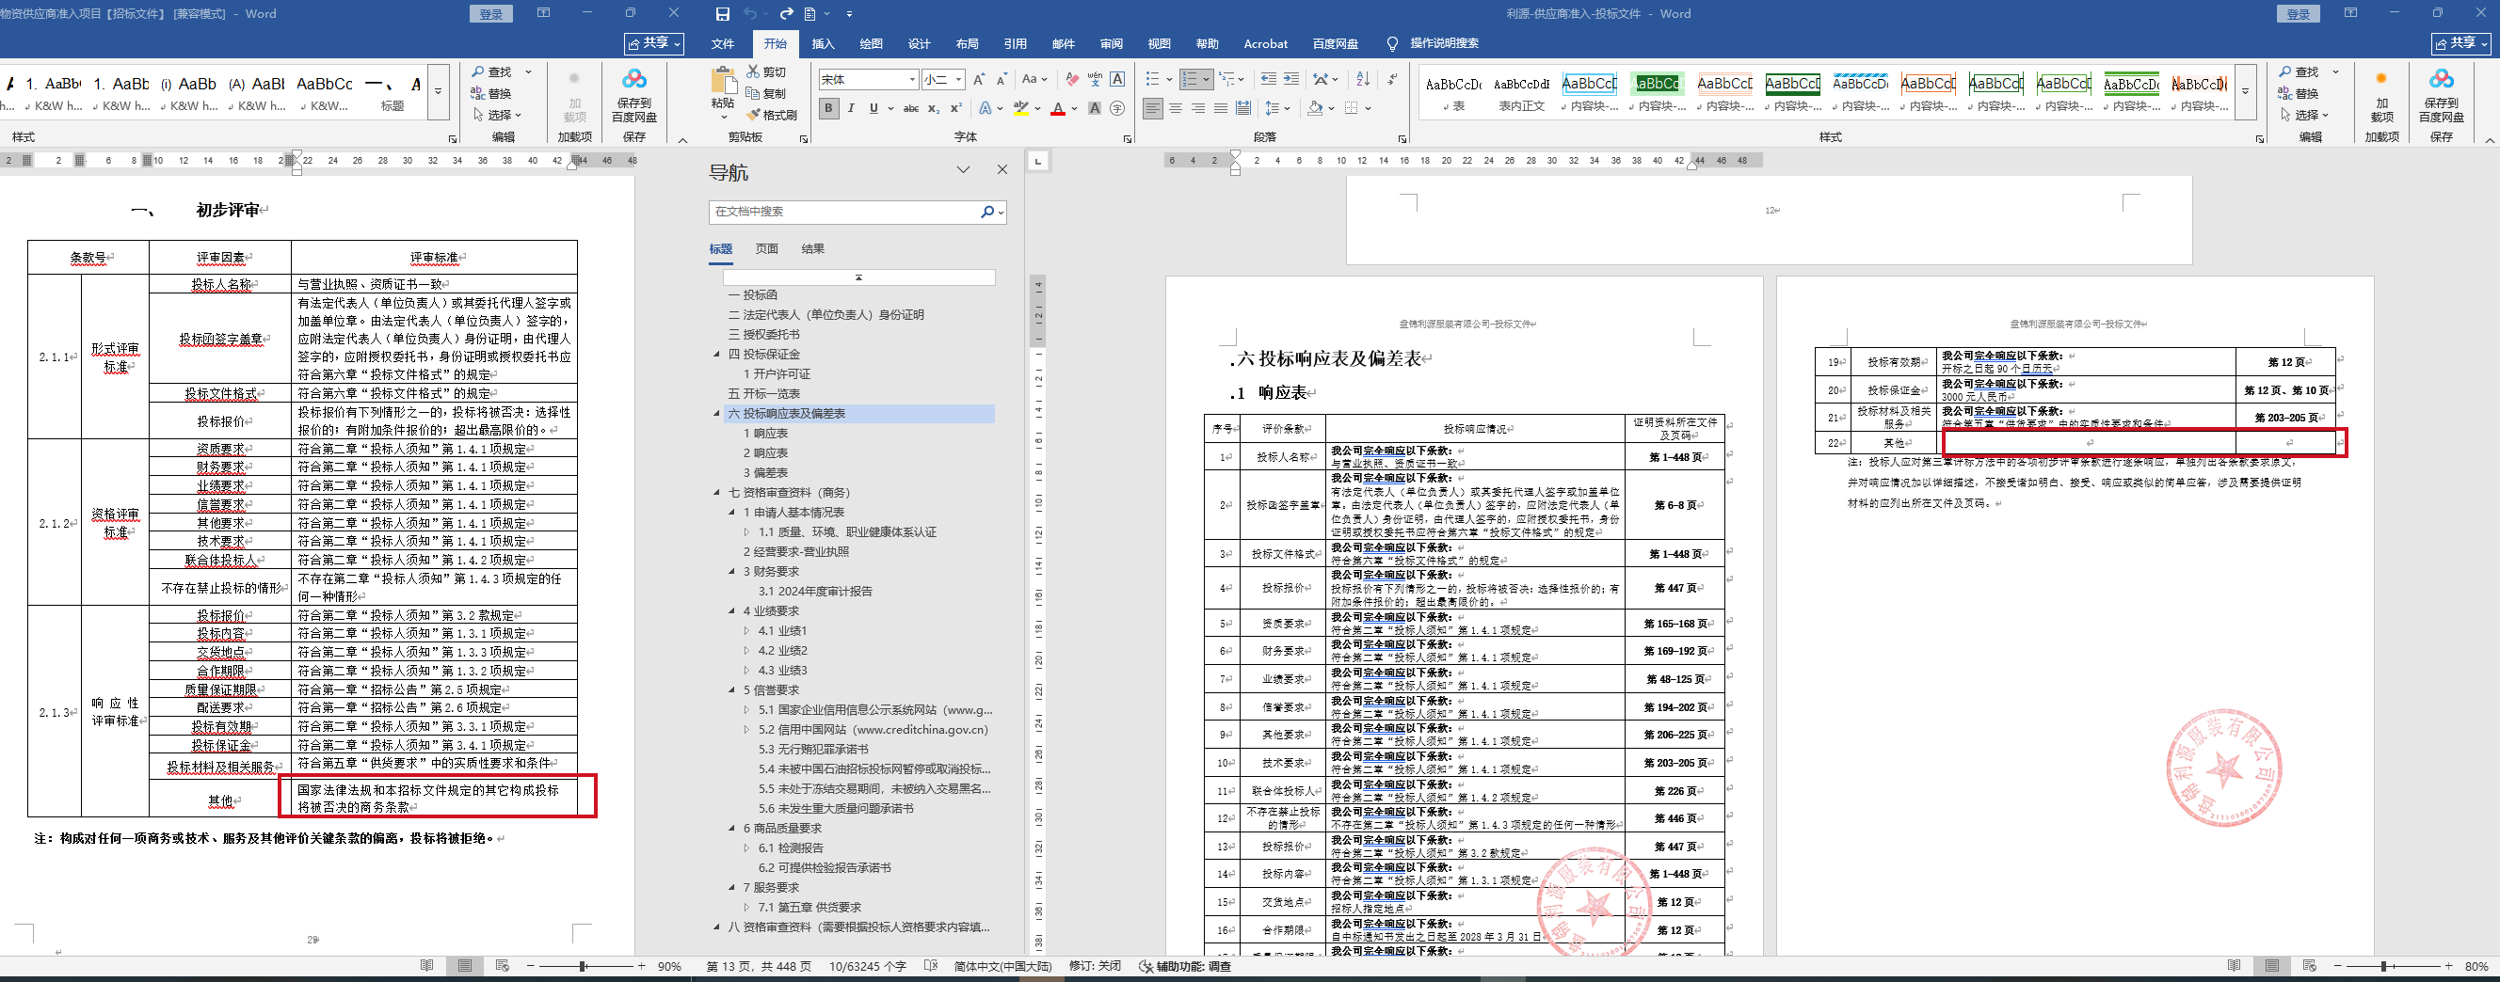Click the 在文档中搜索 search box
This screenshot has height=982, width=2500.
point(844,212)
